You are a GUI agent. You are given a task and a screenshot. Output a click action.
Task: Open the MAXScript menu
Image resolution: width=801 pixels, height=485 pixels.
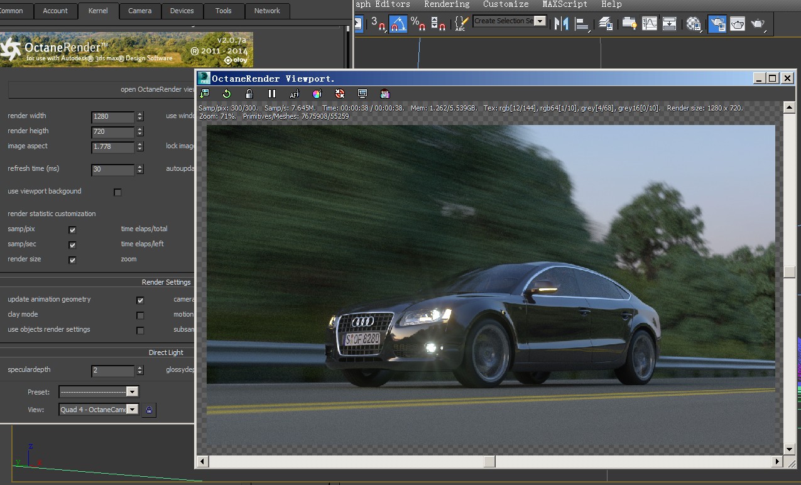pos(565,4)
